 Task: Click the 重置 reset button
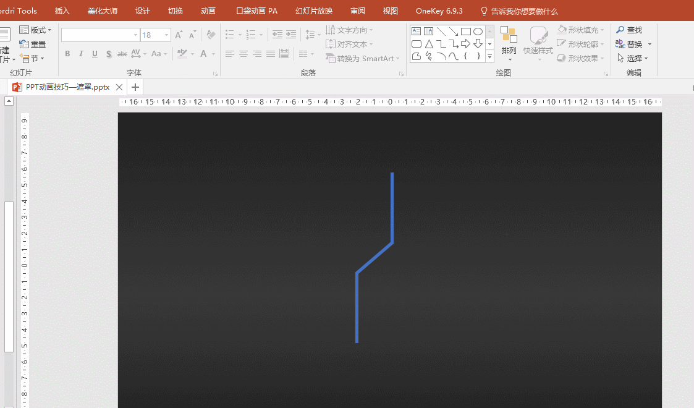[x=33, y=44]
